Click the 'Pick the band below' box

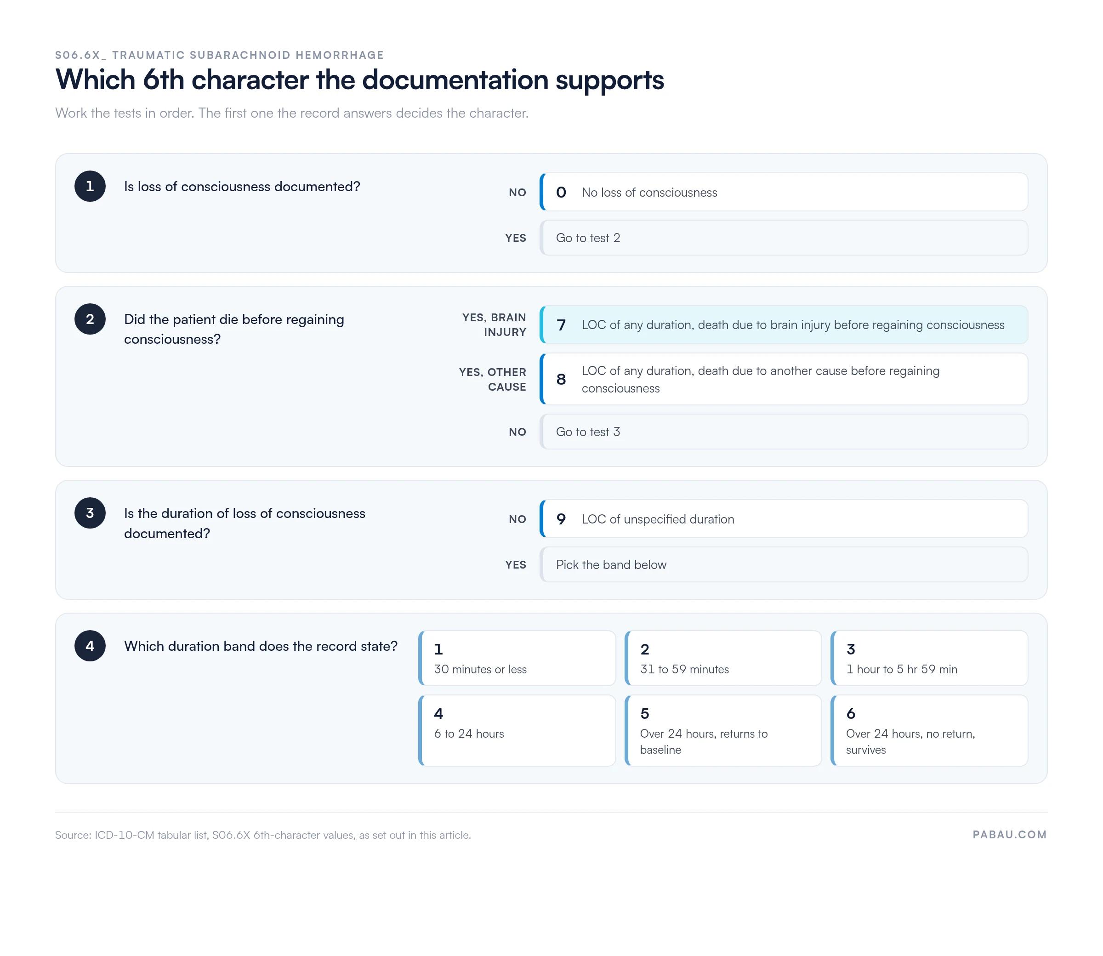[784, 564]
